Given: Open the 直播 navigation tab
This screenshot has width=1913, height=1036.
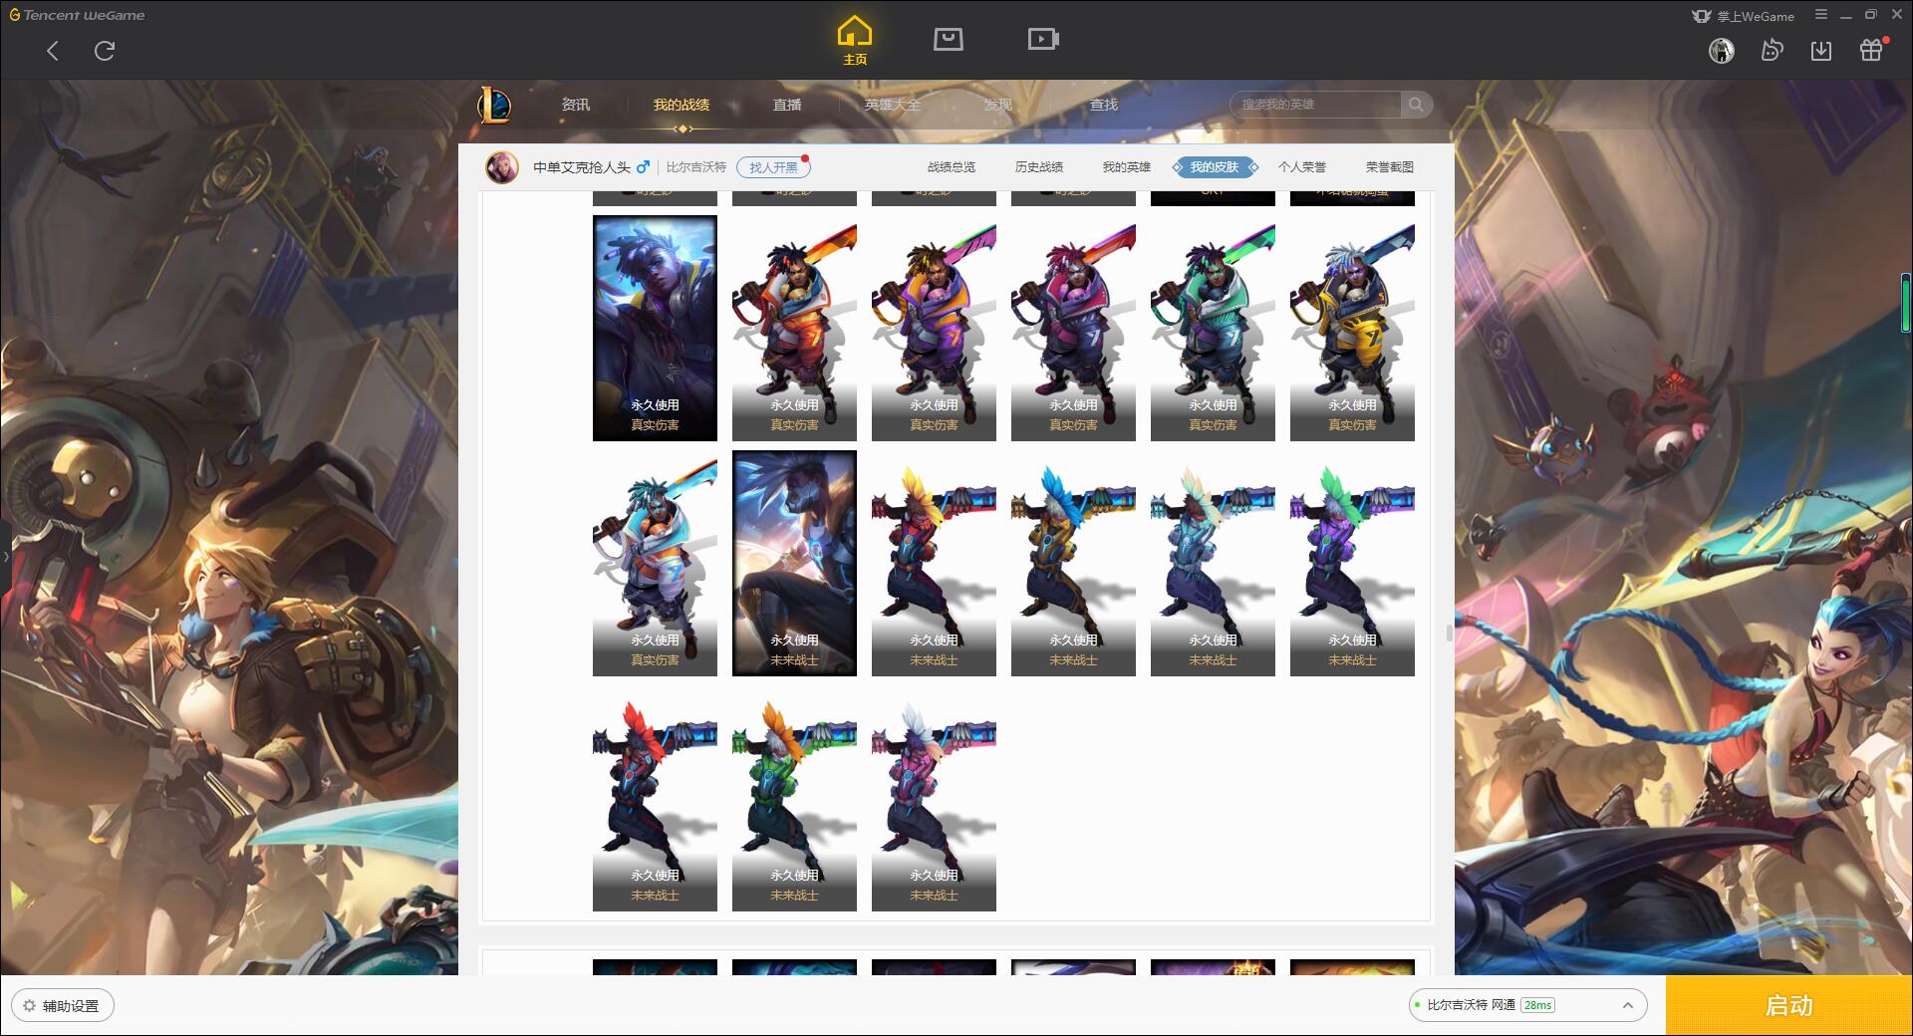Looking at the screenshot, I should [787, 105].
